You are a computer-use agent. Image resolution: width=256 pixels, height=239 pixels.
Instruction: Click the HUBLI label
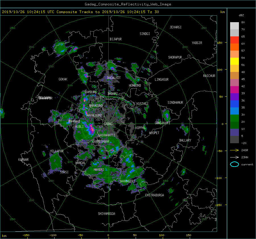click(79, 127)
